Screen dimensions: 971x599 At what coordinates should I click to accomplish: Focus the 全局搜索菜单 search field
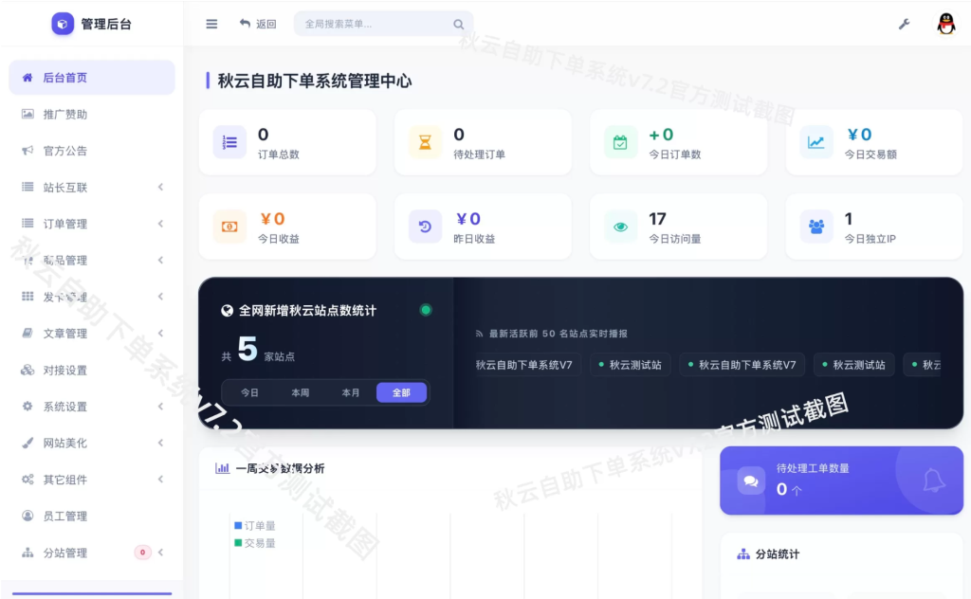coord(383,24)
